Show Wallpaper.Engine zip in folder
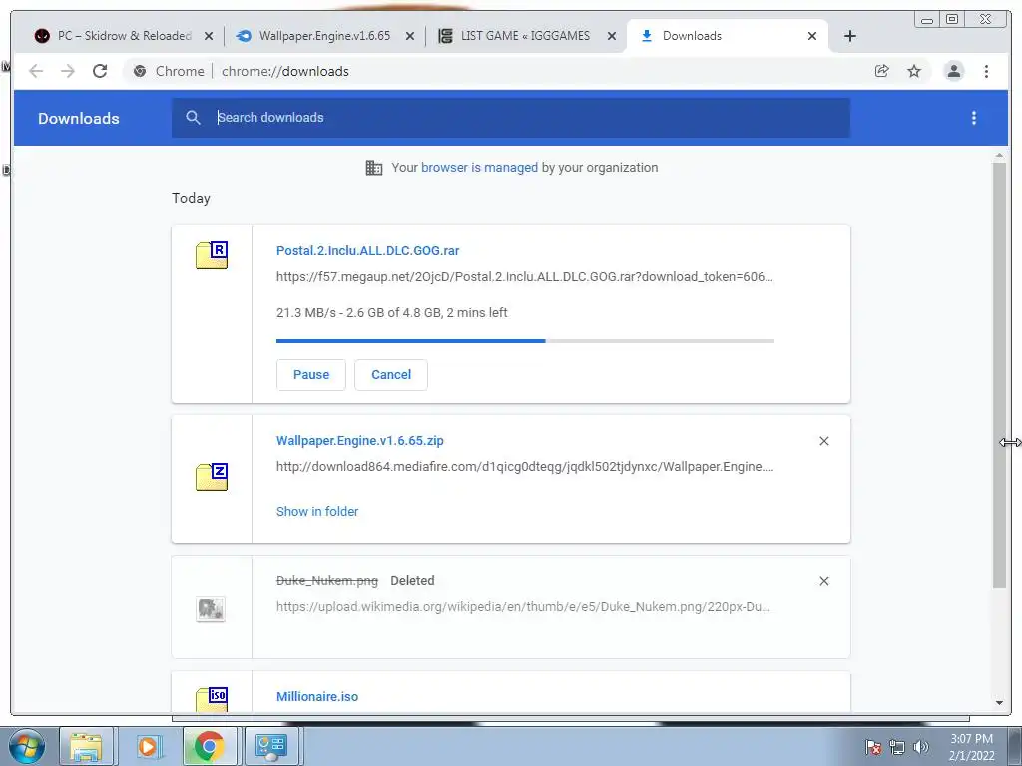The width and height of the screenshot is (1022, 766). (317, 512)
